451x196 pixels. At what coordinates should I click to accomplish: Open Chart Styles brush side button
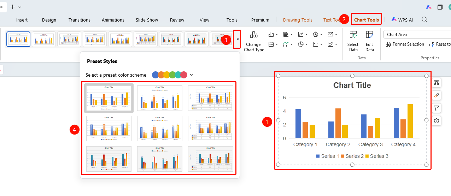[437, 95]
